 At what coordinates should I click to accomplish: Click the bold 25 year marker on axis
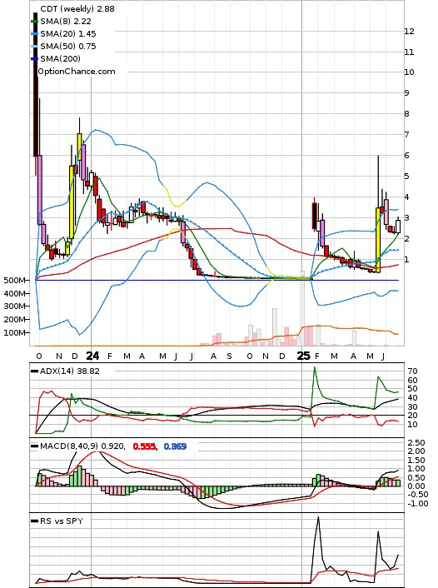[x=303, y=356]
